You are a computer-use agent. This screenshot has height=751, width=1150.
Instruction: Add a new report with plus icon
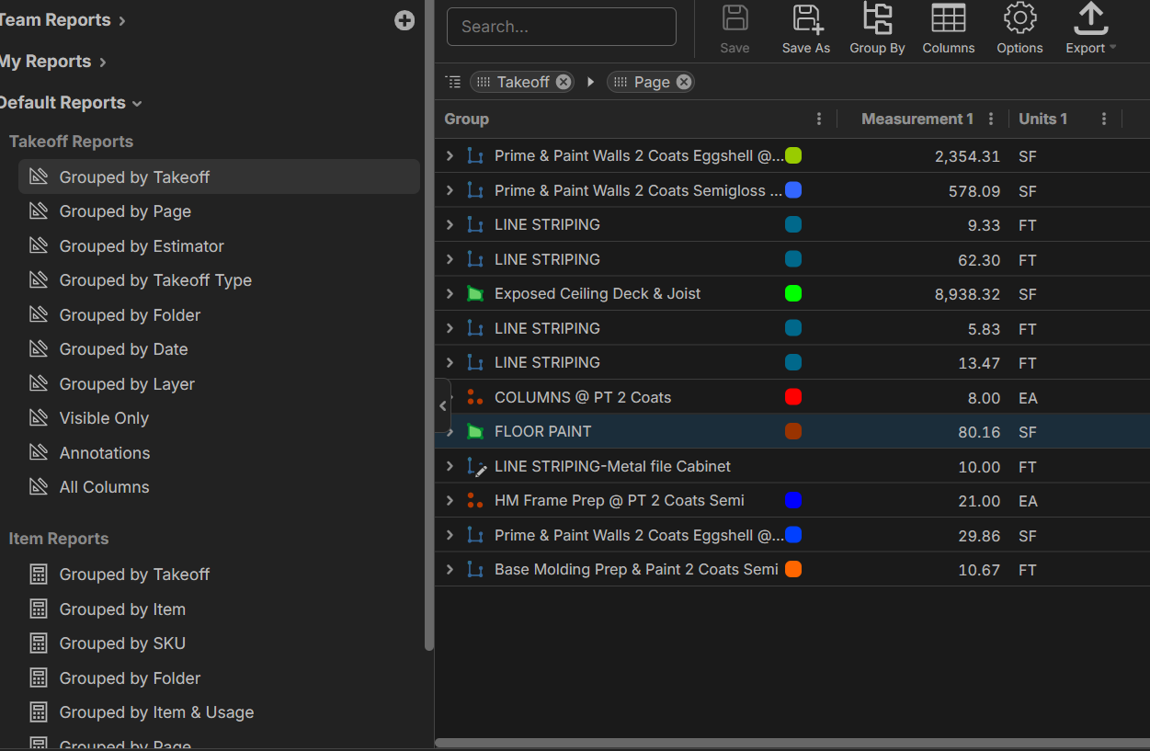[404, 20]
